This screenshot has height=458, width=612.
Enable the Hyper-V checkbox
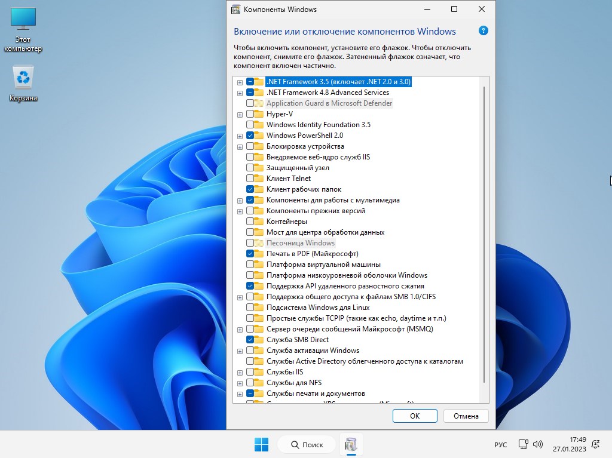coord(250,114)
